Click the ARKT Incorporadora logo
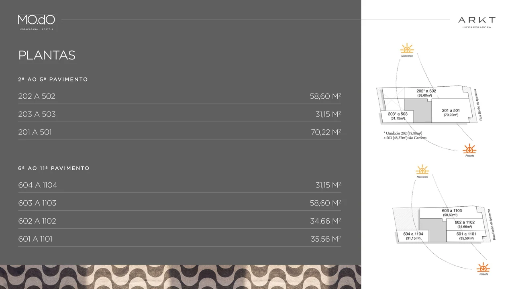The height and width of the screenshot is (289, 514). coord(477,22)
